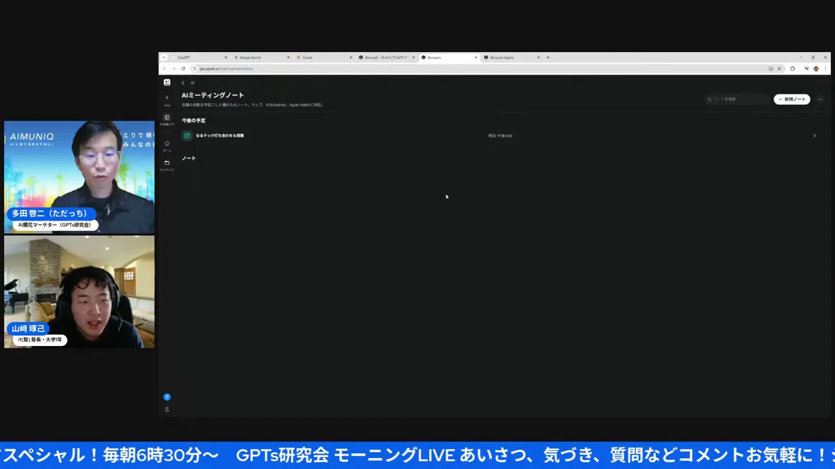Close the Claude tab

351,57
